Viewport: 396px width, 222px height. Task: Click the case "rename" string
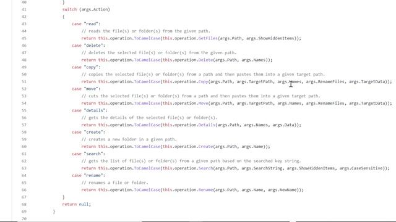coord(93,175)
